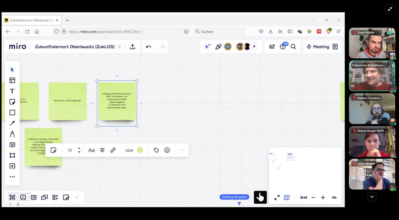Add a link to the sticky note
Image resolution: width=399 pixels, height=220 pixels.
(113, 150)
